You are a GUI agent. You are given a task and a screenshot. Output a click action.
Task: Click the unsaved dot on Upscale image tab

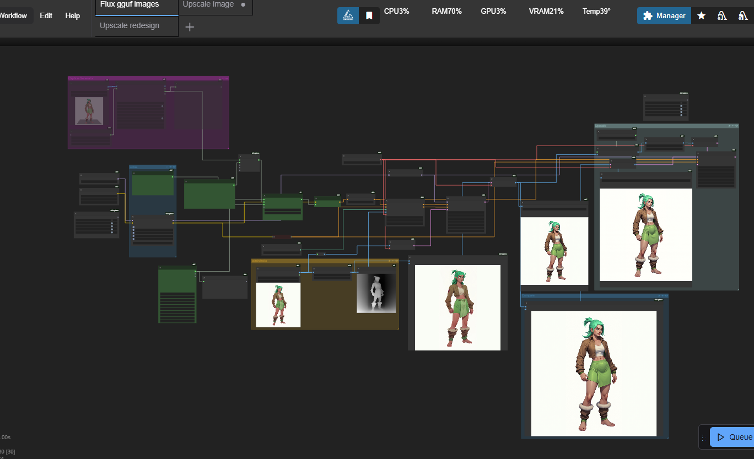pyautogui.click(x=243, y=5)
